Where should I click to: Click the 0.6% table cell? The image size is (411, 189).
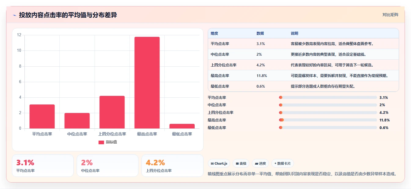(x=261, y=86)
